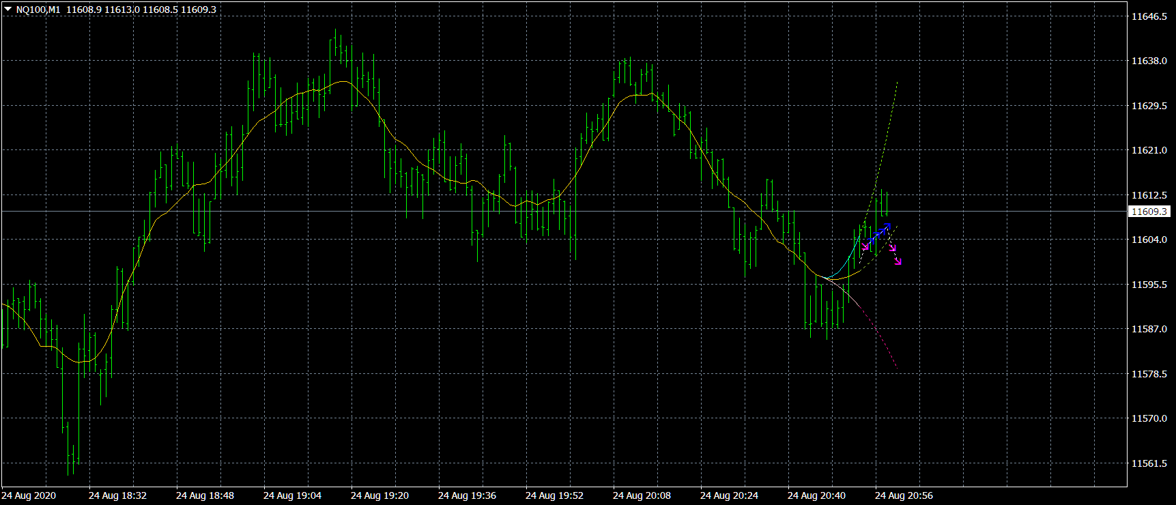Click the low price 11608.5 in the chart header
1176x505 pixels.
click(x=160, y=10)
